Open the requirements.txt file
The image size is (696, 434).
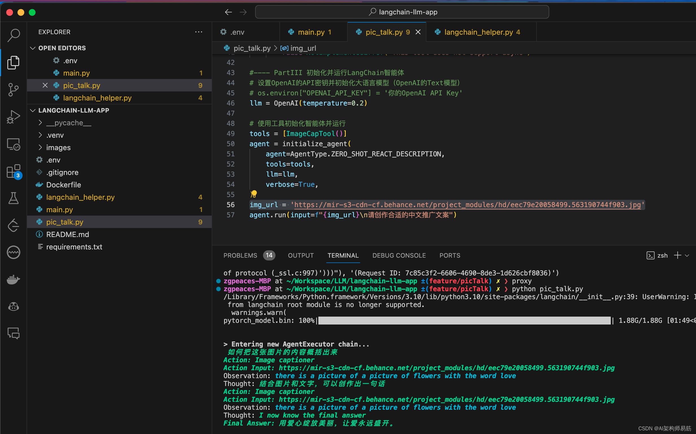point(119,247)
